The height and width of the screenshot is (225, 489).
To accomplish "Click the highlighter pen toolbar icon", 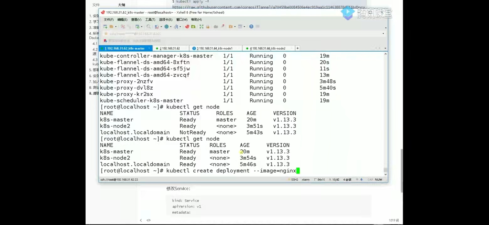I will tap(223, 26).
